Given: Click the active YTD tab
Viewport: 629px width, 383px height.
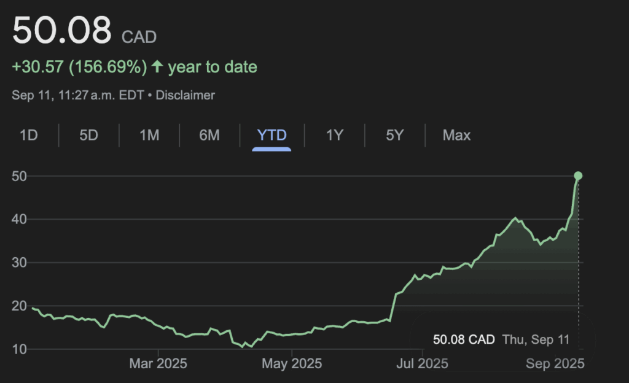Looking at the screenshot, I should point(272,135).
